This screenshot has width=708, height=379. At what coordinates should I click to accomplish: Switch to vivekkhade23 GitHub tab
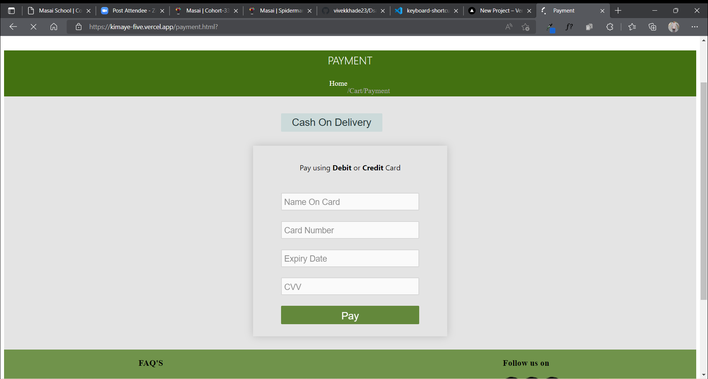(x=350, y=11)
